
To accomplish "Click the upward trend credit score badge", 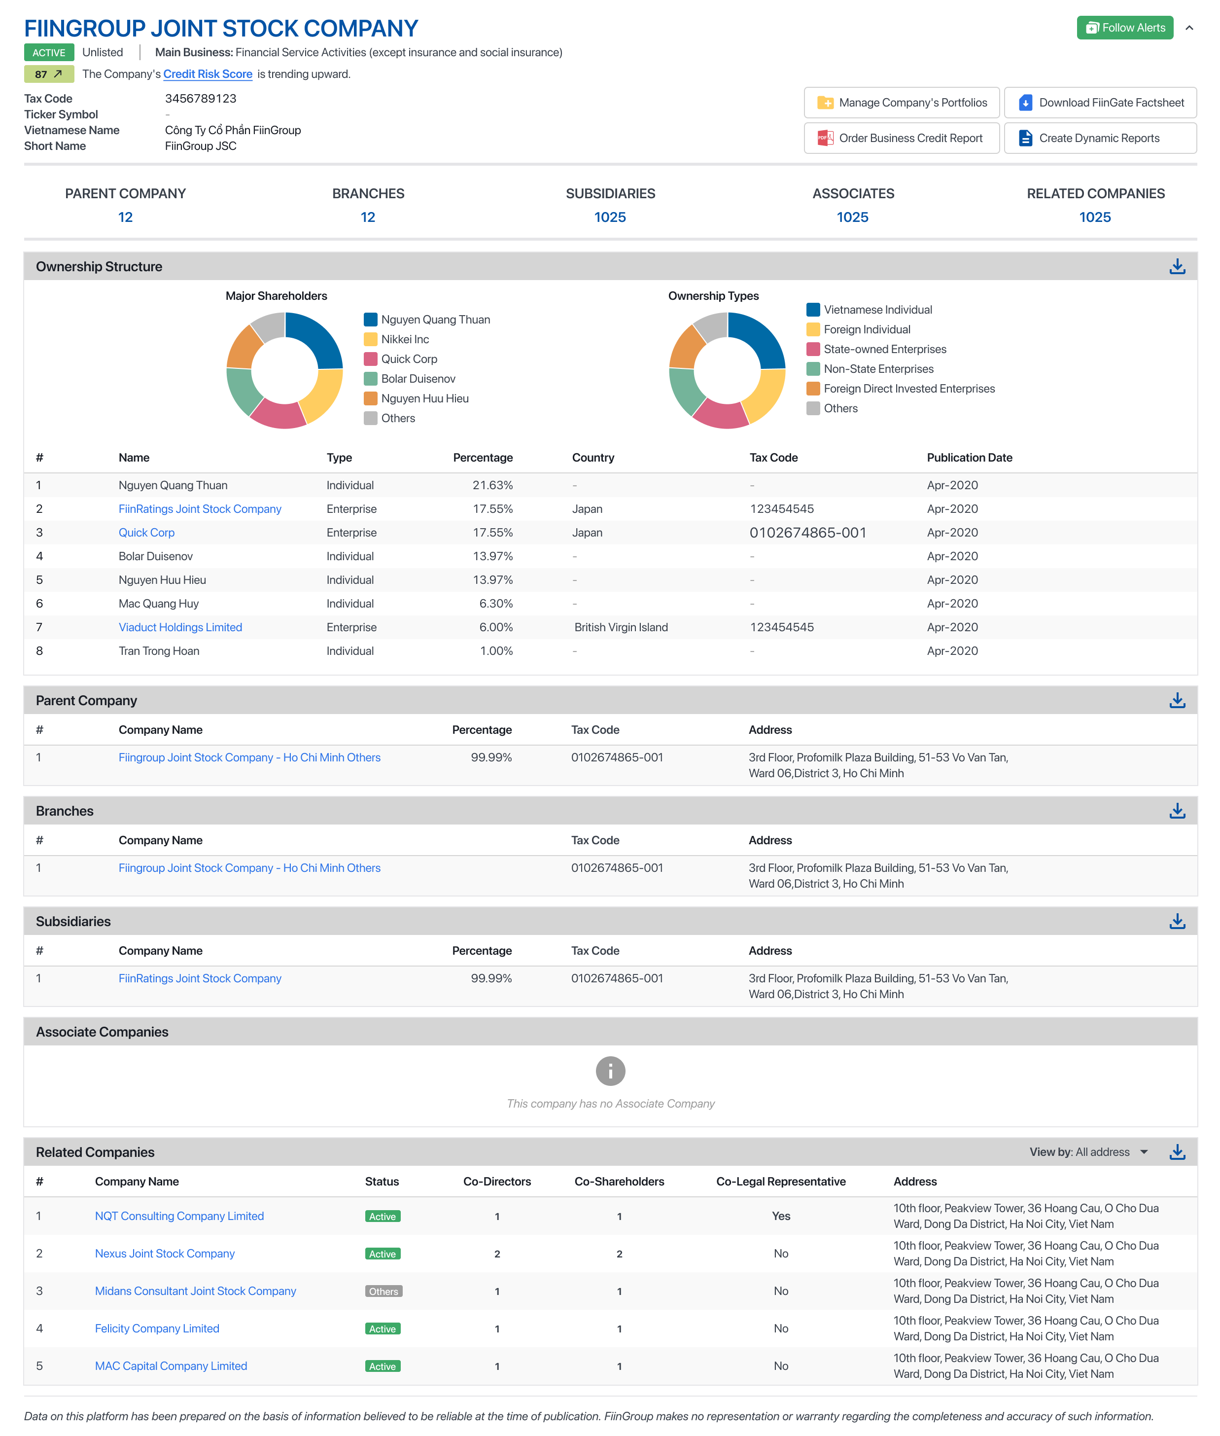I will click(48, 74).
